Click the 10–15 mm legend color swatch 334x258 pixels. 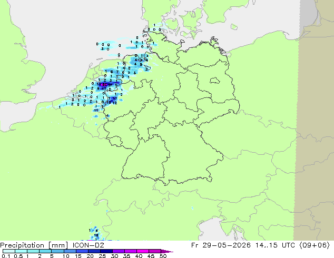click(70, 251)
